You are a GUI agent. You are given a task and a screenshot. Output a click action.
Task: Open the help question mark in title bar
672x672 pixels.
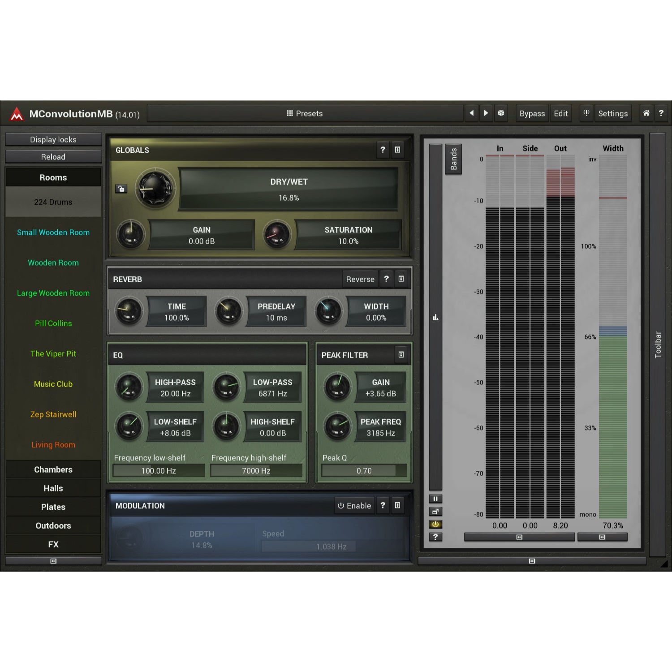(661, 113)
